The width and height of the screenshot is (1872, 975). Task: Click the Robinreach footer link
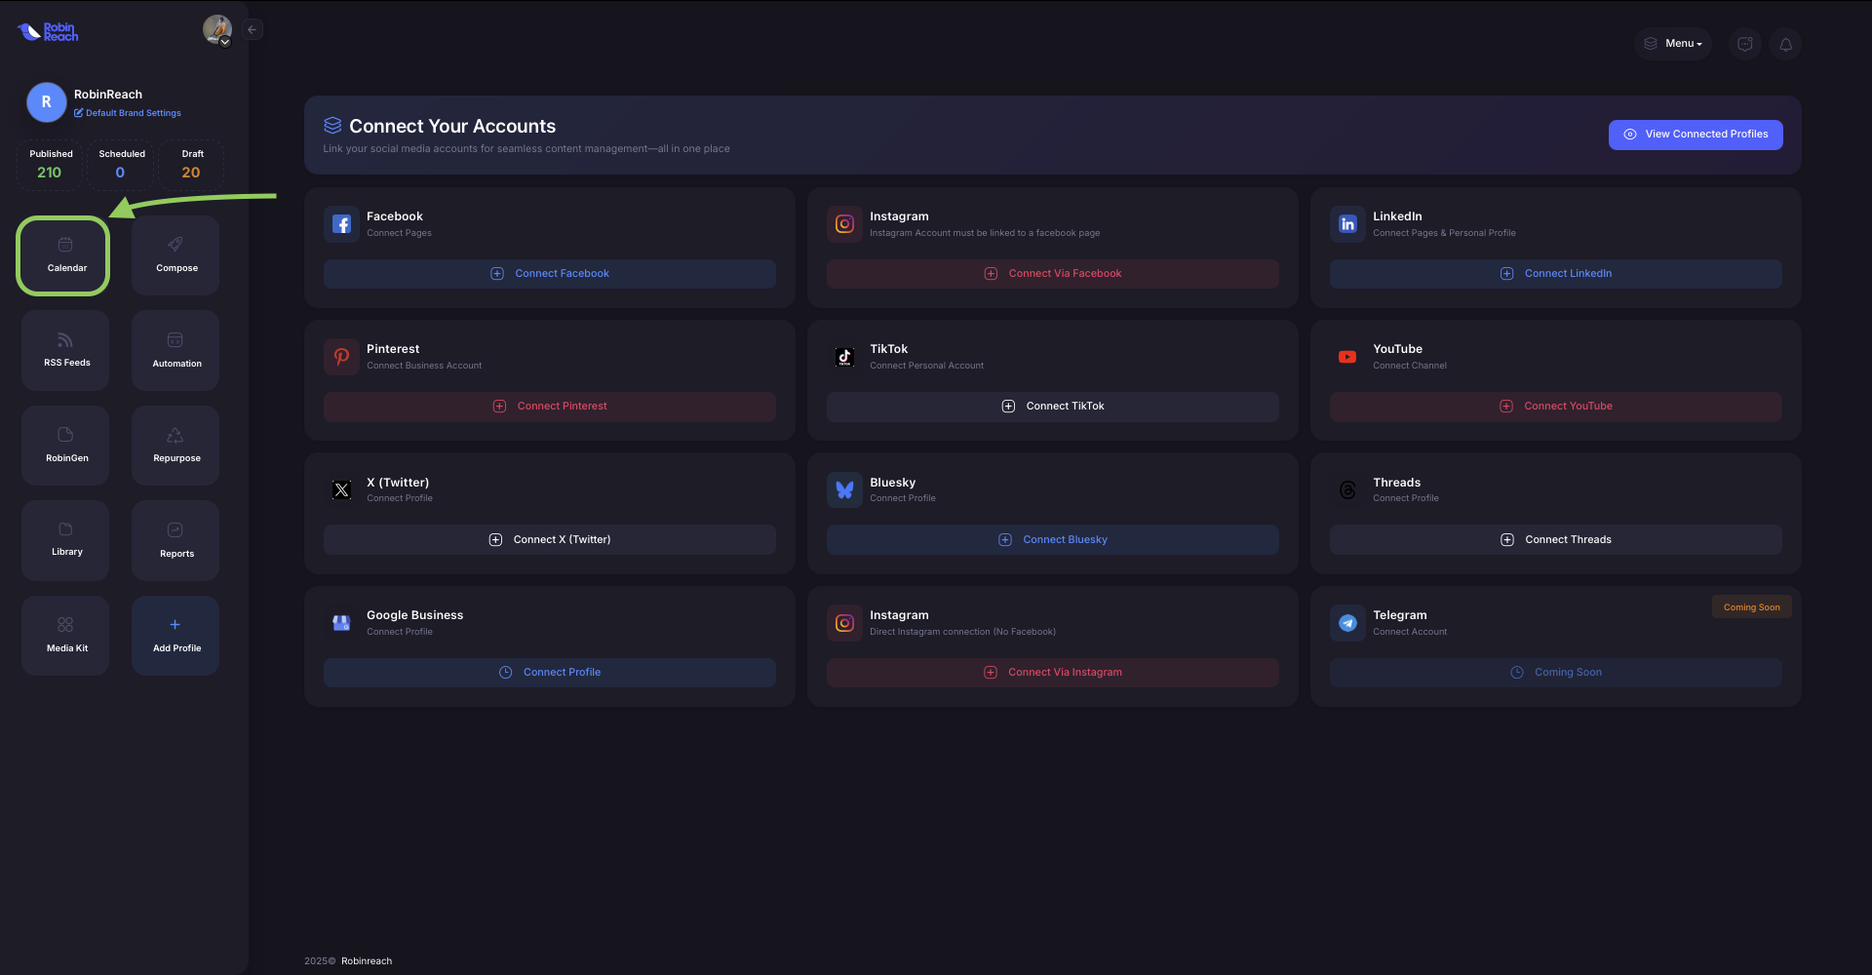click(x=367, y=961)
